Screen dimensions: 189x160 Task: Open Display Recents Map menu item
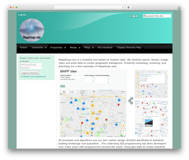pyautogui.click(x=129, y=48)
